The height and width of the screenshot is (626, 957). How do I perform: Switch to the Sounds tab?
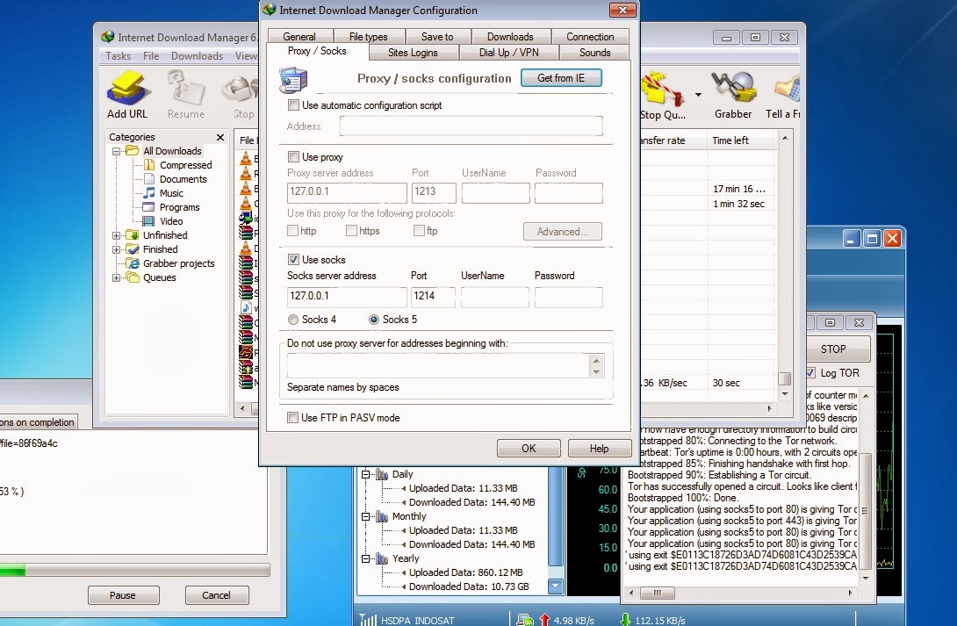pos(594,53)
